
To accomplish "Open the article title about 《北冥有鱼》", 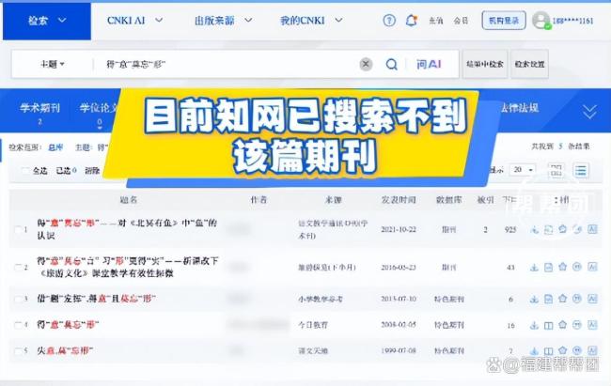I will click(127, 229).
